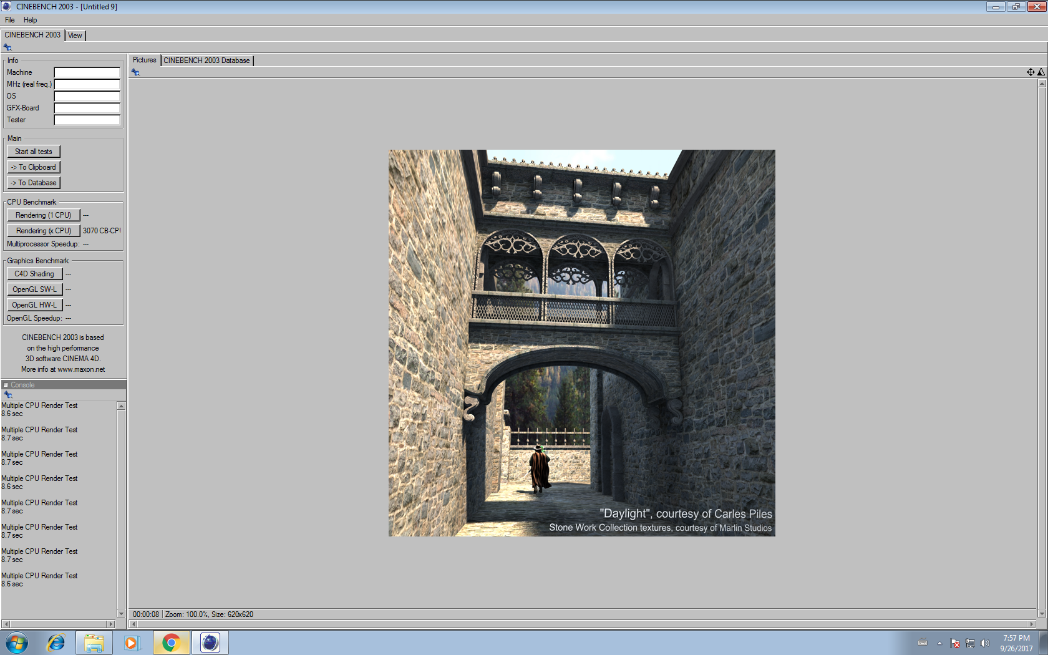Click the network tray icon
The height and width of the screenshot is (655, 1048).
coord(970,643)
